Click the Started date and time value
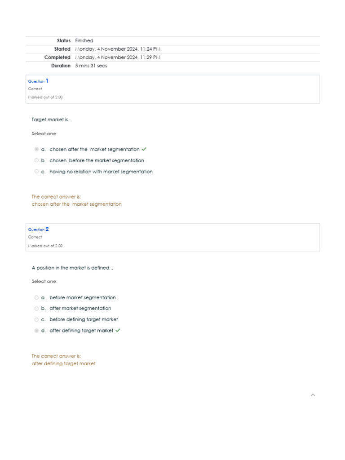The width and height of the screenshot is (345, 460). (118, 49)
